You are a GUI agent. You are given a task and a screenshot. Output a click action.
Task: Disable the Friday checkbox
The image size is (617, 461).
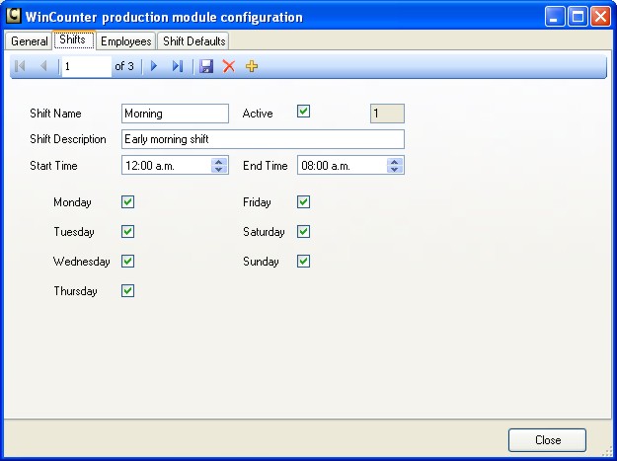tap(303, 202)
